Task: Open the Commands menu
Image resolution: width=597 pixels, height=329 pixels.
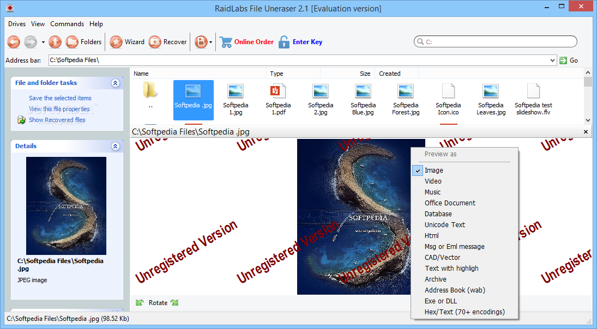Action: pyautogui.click(x=67, y=24)
